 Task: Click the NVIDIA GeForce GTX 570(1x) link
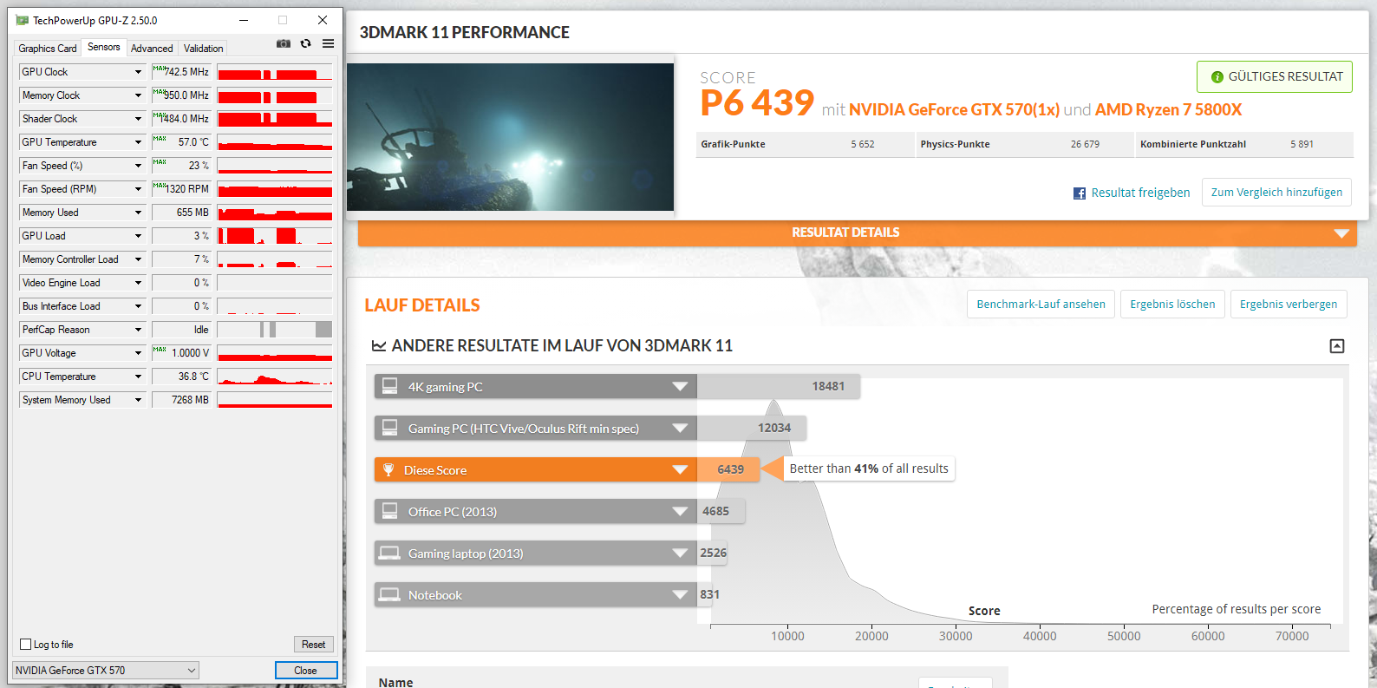point(954,110)
